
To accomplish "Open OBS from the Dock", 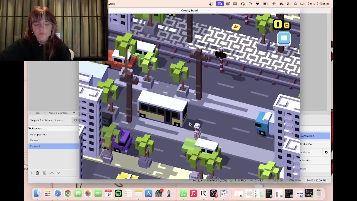I will (214, 193).
